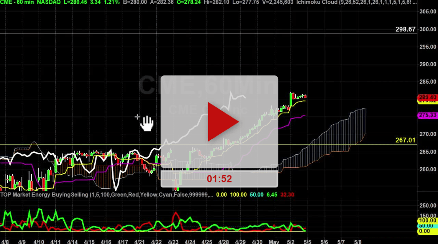Select the magenta 275.33 price tag
Image resolution: width=438 pixels, height=244 pixels.
coord(427,115)
